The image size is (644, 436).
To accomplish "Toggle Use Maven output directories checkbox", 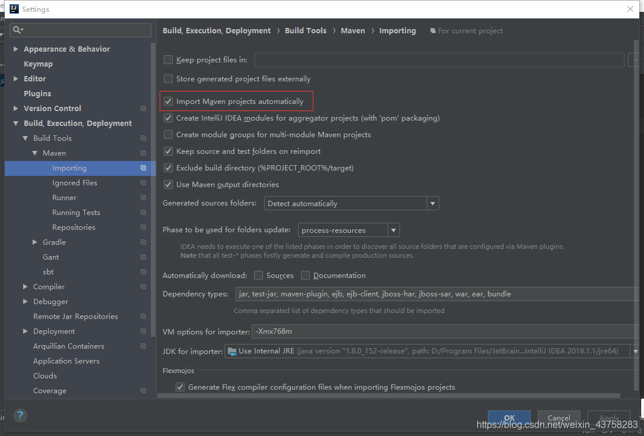I will (168, 185).
